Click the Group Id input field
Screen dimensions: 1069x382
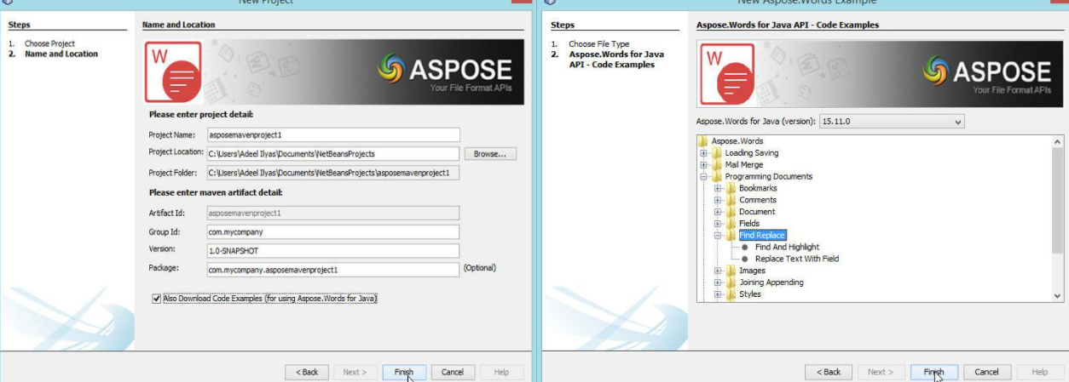(332, 231)
